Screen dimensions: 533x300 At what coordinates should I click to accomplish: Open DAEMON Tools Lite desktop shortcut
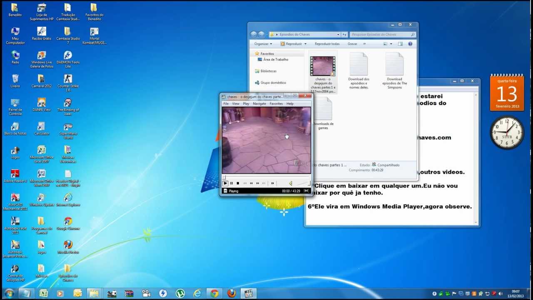[x=68, y=59]
